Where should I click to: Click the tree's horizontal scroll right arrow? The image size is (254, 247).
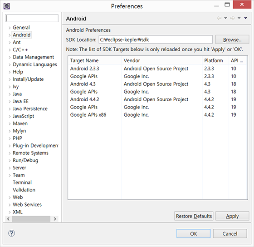pyautogui.click(x=55, y=219)
